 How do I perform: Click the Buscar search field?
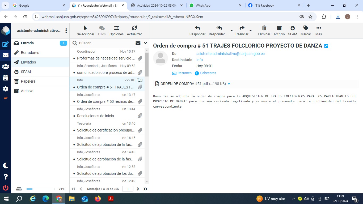point(105,43)
